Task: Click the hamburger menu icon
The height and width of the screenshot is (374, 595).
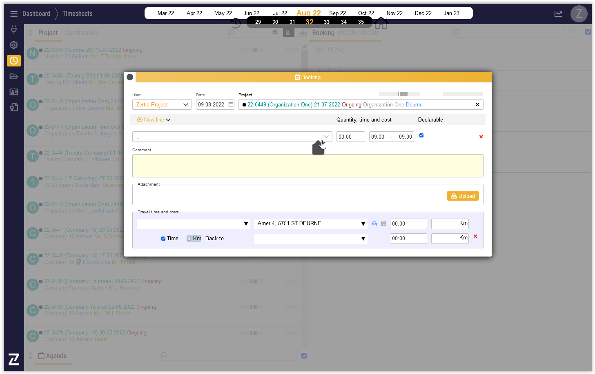Action: click(x=14, y=14)
